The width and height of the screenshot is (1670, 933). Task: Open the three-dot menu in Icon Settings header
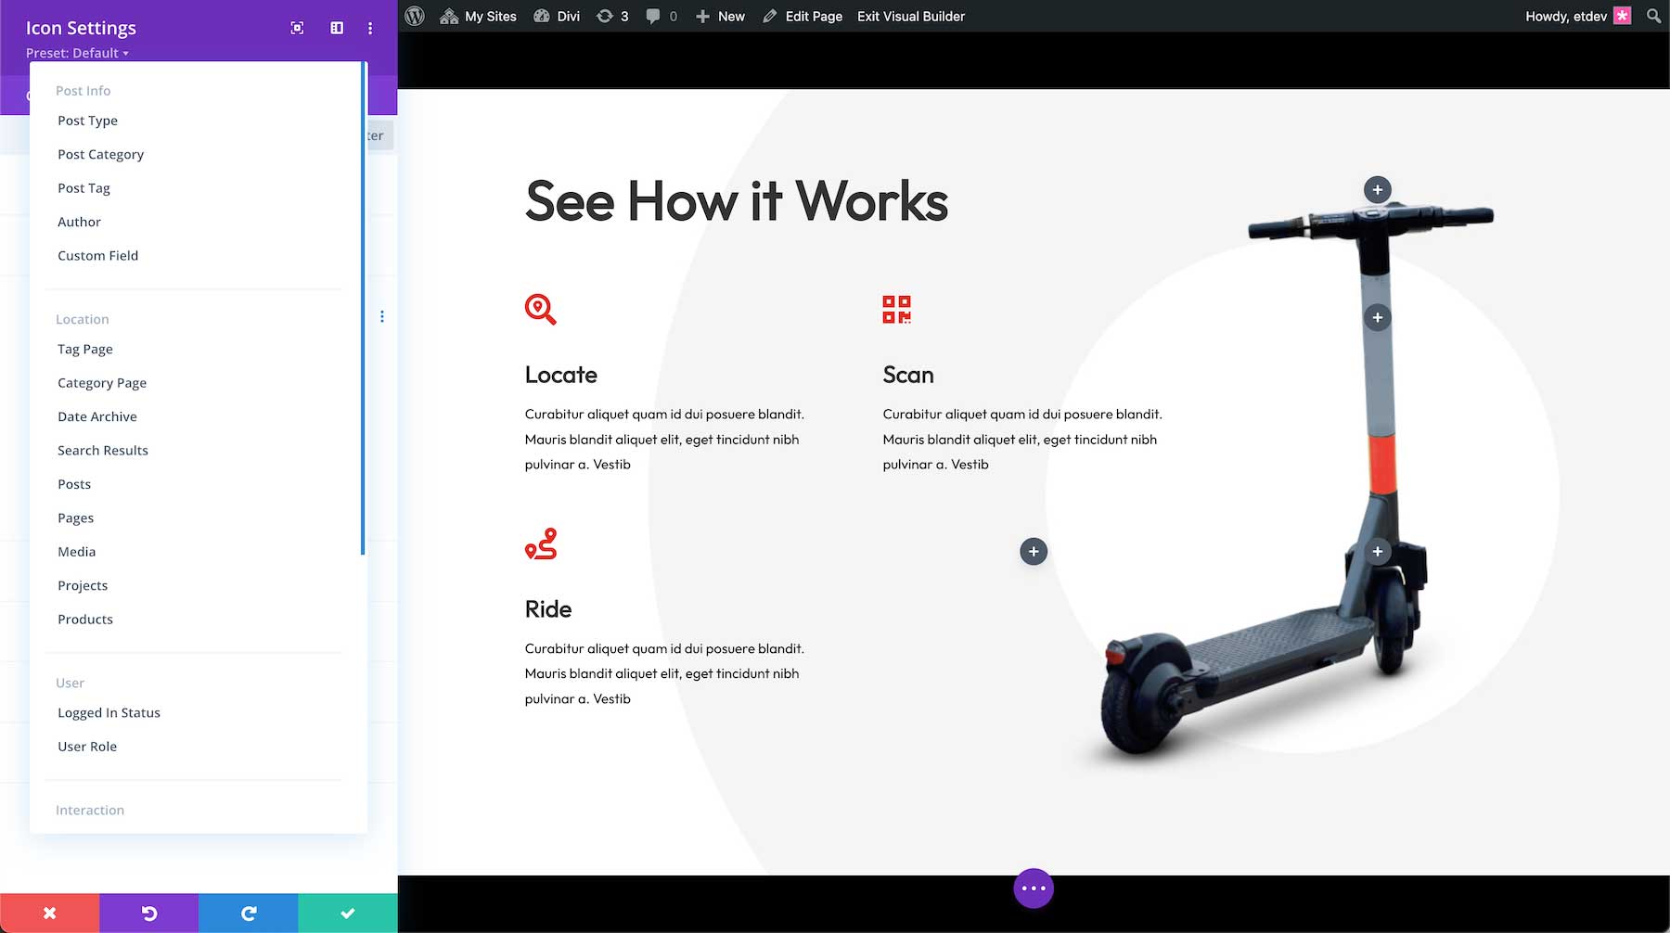(x=370, y=28)
